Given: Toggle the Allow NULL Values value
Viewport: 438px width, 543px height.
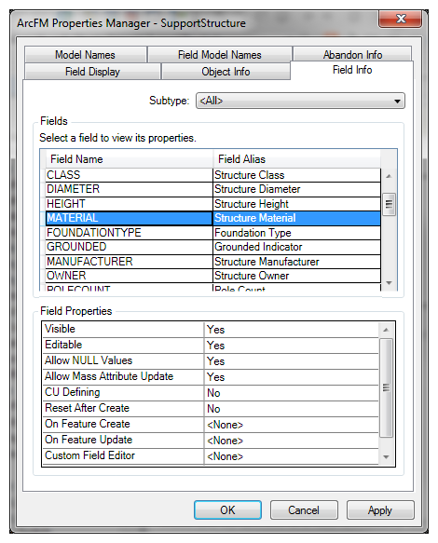Looking at the screenshot, I should (291, 361).
